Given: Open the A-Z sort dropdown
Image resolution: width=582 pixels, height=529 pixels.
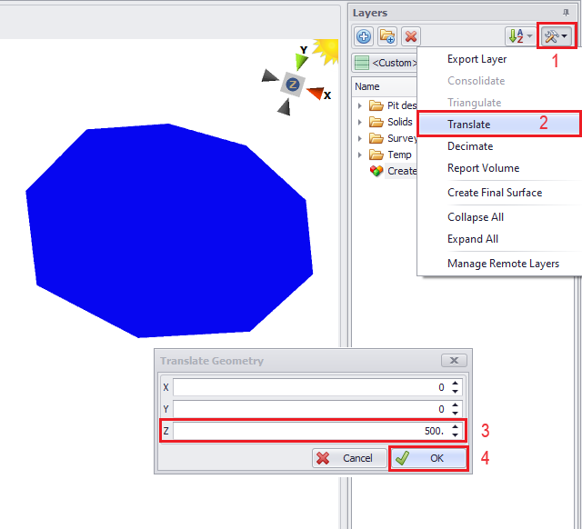Looking at the screenshot, I should pos(519,36).
